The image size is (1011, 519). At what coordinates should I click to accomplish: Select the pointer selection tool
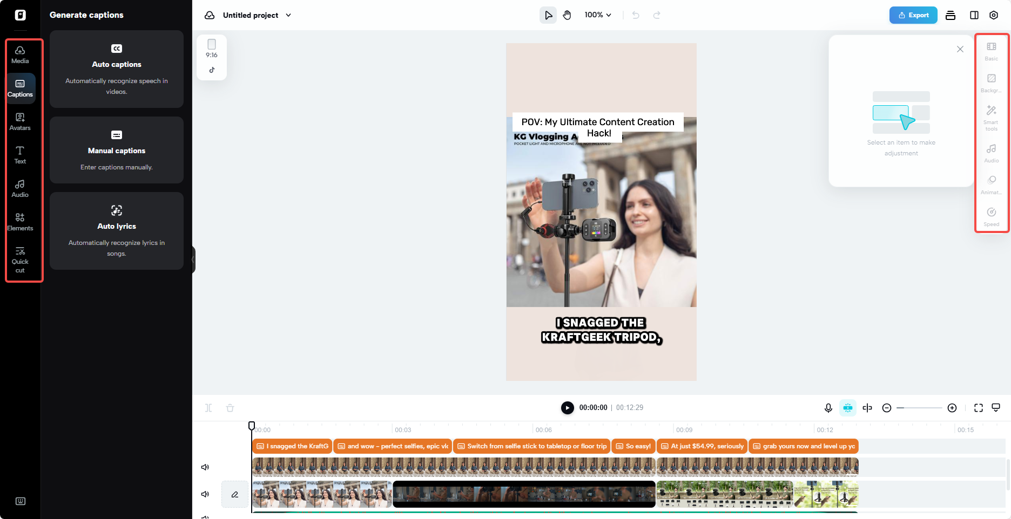(548, 15)
